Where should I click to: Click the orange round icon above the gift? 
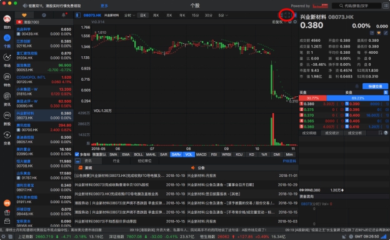pos(7,203)
